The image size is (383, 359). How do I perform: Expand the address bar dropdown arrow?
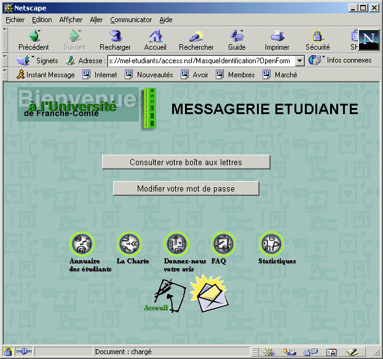[x=299, y=61]
